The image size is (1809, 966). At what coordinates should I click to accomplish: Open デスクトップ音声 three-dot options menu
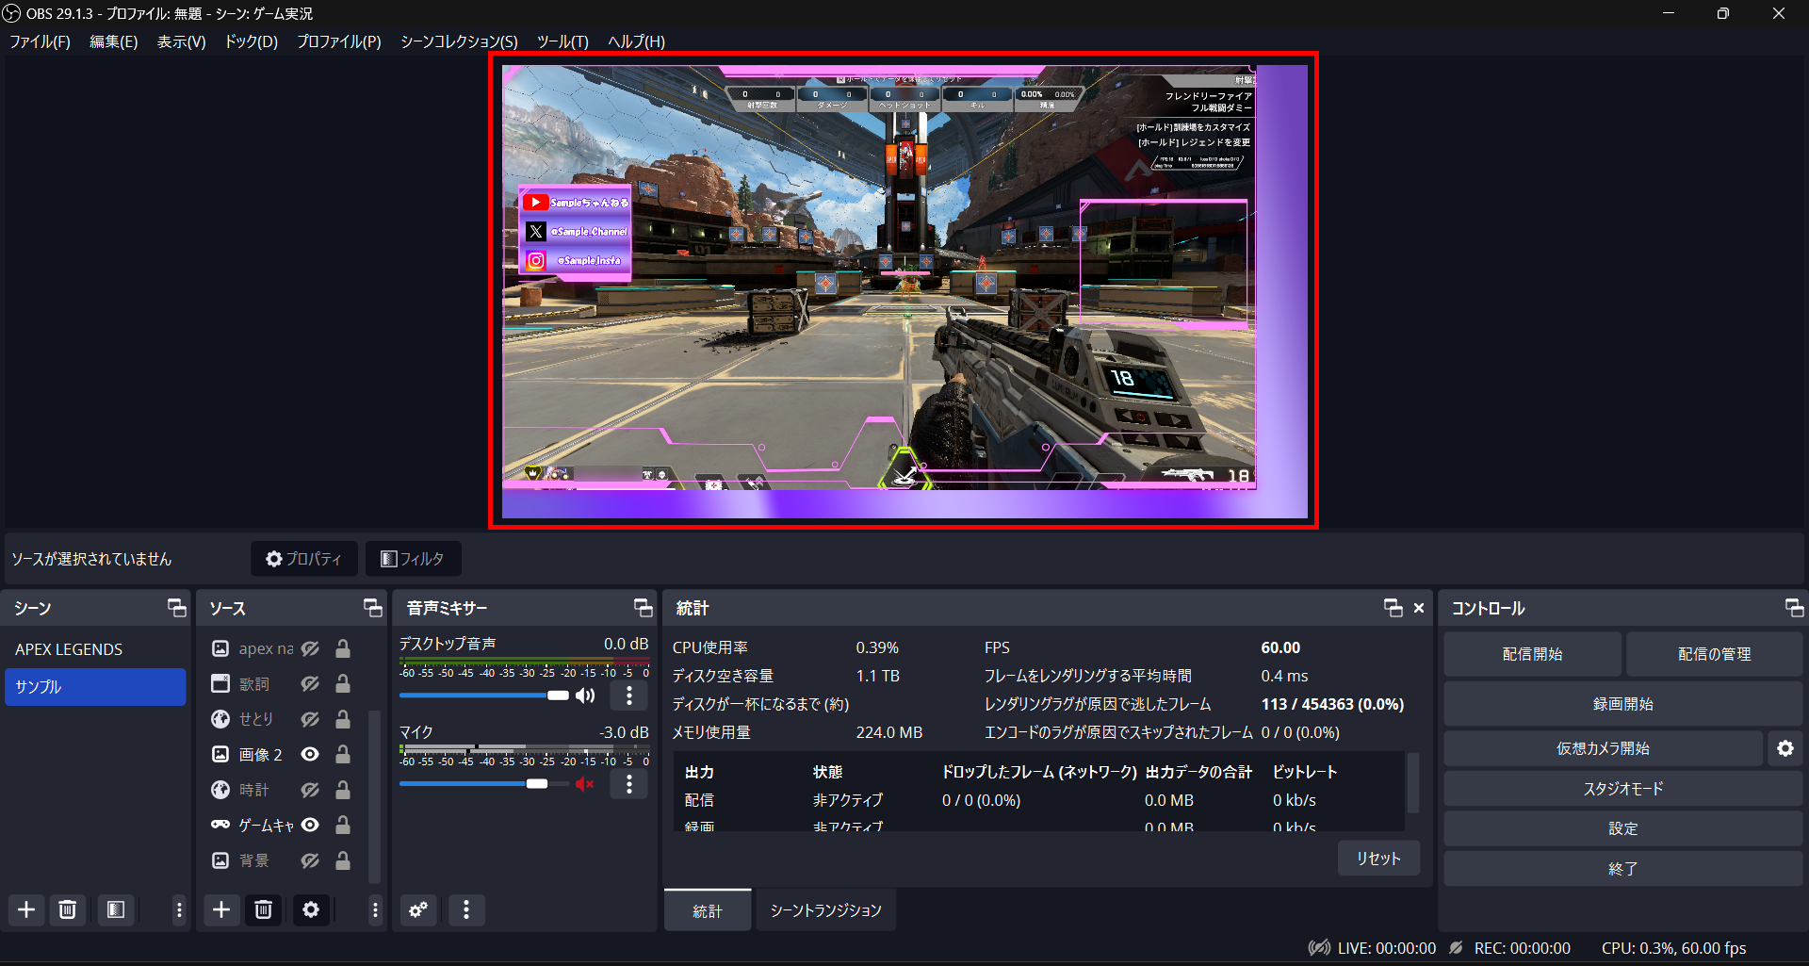(x=629, y=696)
